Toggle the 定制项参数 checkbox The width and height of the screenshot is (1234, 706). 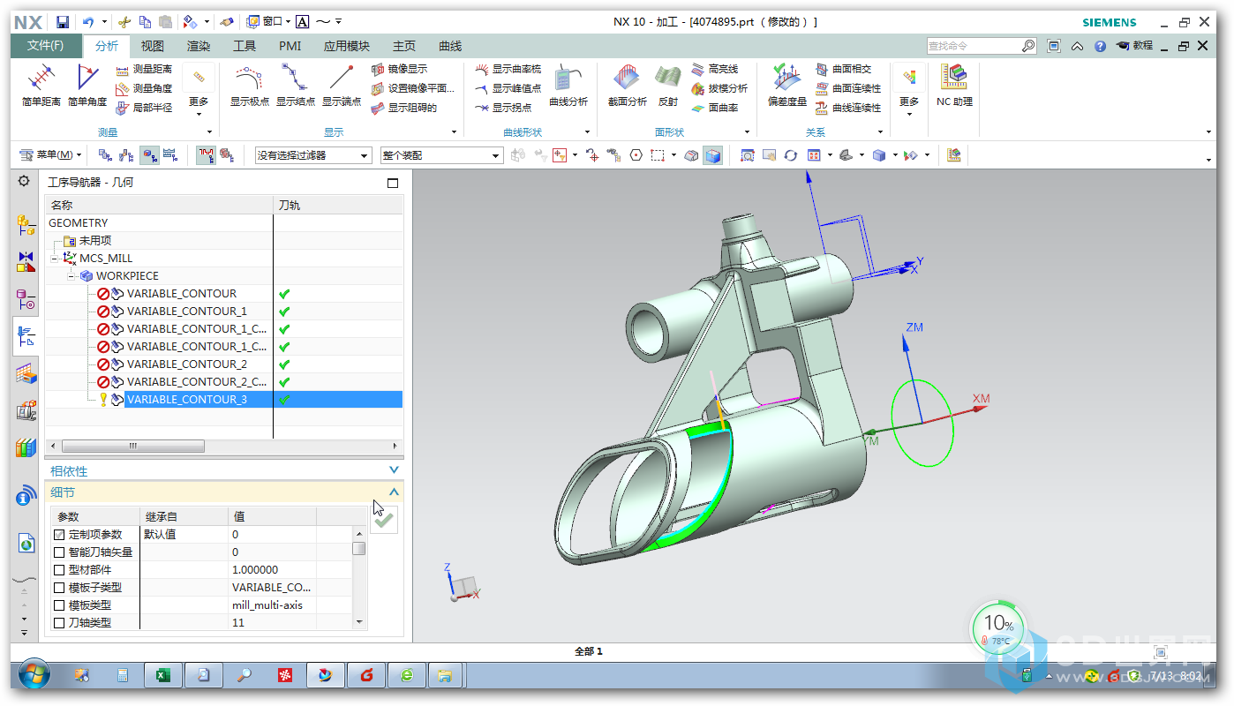[x=60, y=535]
